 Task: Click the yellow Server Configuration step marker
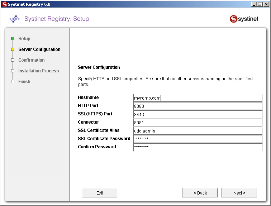tap(13, 49)
